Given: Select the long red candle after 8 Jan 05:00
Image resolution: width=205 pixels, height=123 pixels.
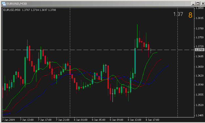Looking at the screenshot, I should (108, 77).
